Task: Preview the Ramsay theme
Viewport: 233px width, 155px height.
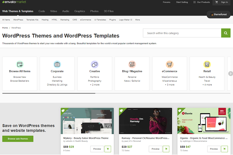Action: coord(155,149)
